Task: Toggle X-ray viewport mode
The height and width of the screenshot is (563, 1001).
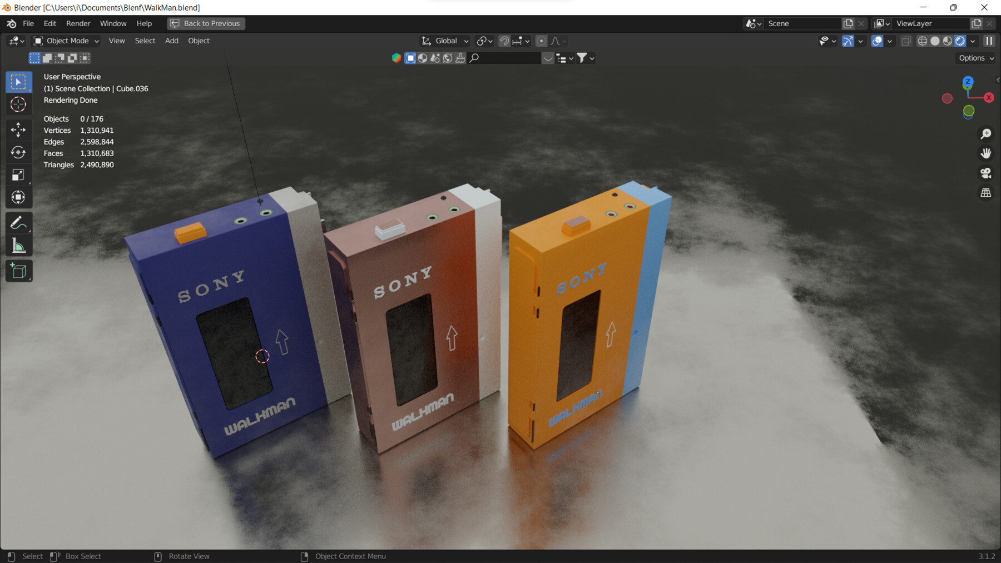Action: [x=906, y=41]
